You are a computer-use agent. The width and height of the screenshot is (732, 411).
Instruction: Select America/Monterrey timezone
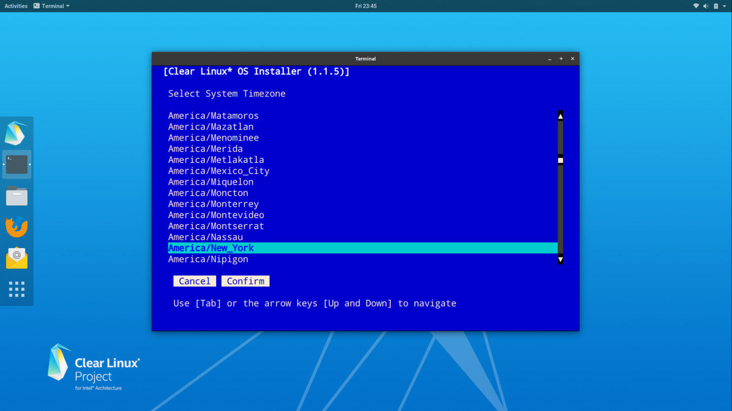click(x=363, y=204)
